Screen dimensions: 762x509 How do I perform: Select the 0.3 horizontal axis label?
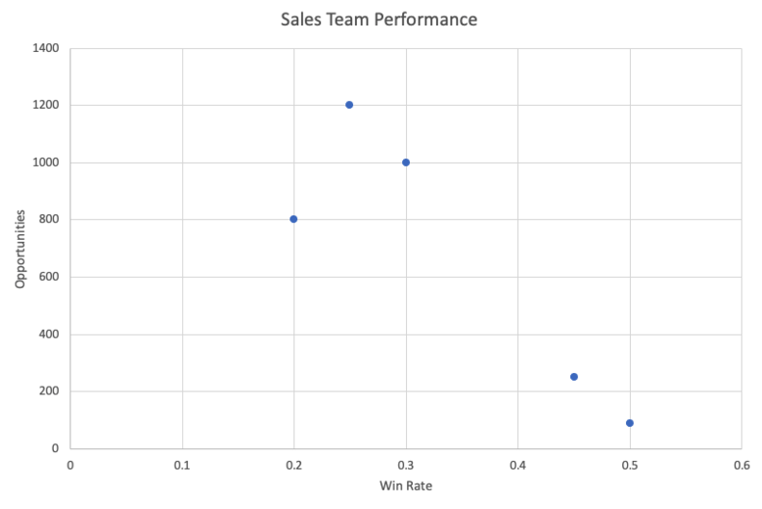pos(405,466)
